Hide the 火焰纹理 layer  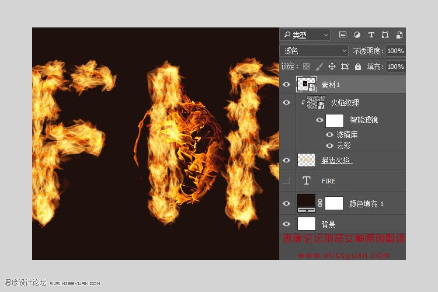286,103
